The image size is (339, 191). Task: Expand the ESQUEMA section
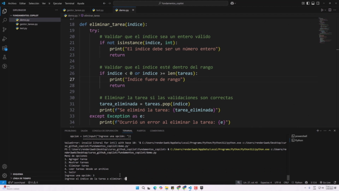click(x=17, y=174)
